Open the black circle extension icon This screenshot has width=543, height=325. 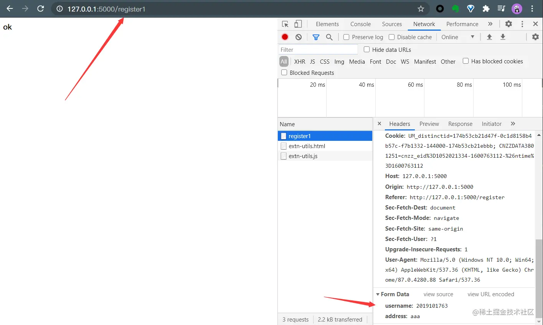[x=440, y=8]
